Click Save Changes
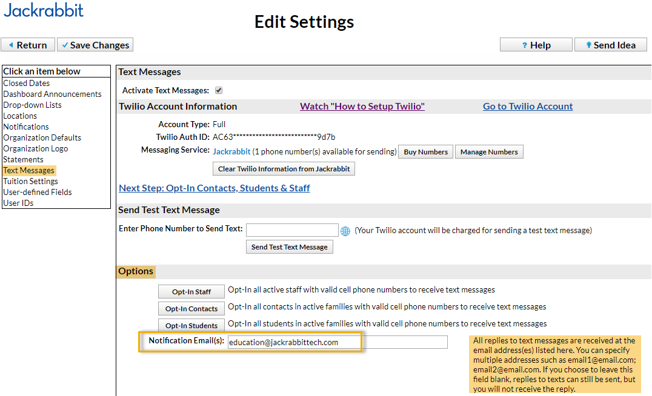 [x=95, y=45]
